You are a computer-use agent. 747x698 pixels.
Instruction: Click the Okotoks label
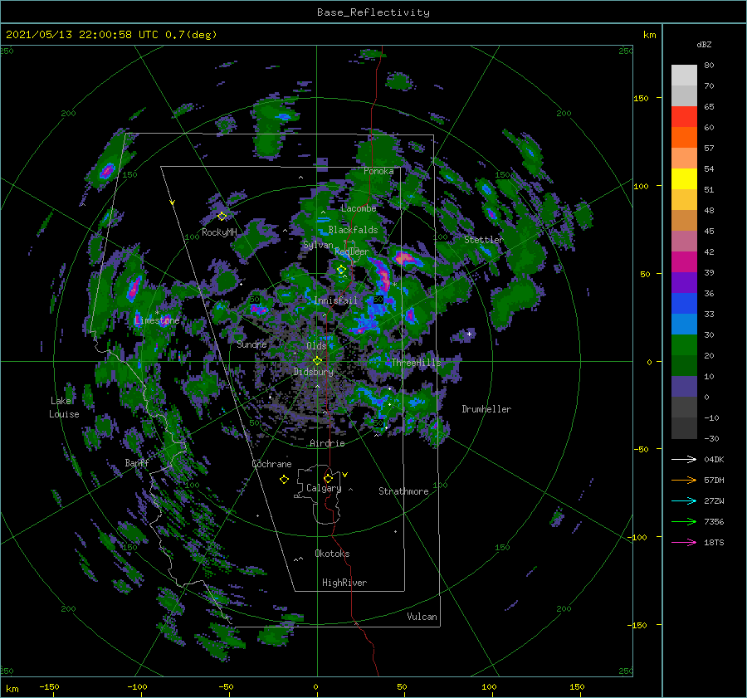(332, 554)
